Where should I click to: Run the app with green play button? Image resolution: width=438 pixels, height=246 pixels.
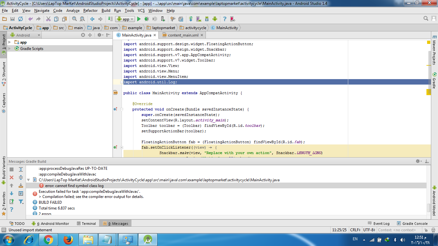[139, 19]
